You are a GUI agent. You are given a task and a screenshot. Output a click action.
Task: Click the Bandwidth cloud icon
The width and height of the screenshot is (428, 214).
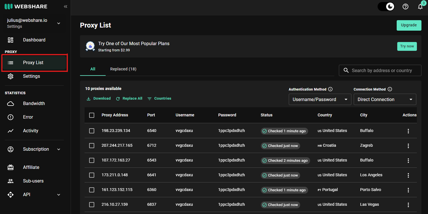(11, 104)
